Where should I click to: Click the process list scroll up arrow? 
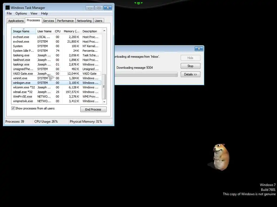(104, 31)
